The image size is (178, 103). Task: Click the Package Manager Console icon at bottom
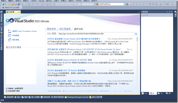pyautogui.click(x=66, y=97)
